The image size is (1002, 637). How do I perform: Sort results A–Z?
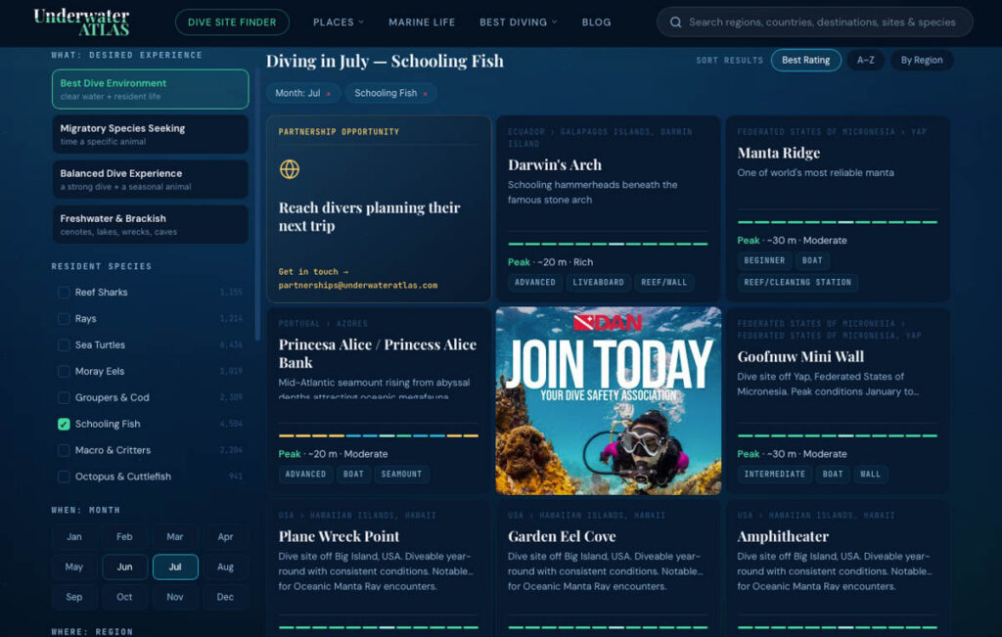click(x=866, y=60)
